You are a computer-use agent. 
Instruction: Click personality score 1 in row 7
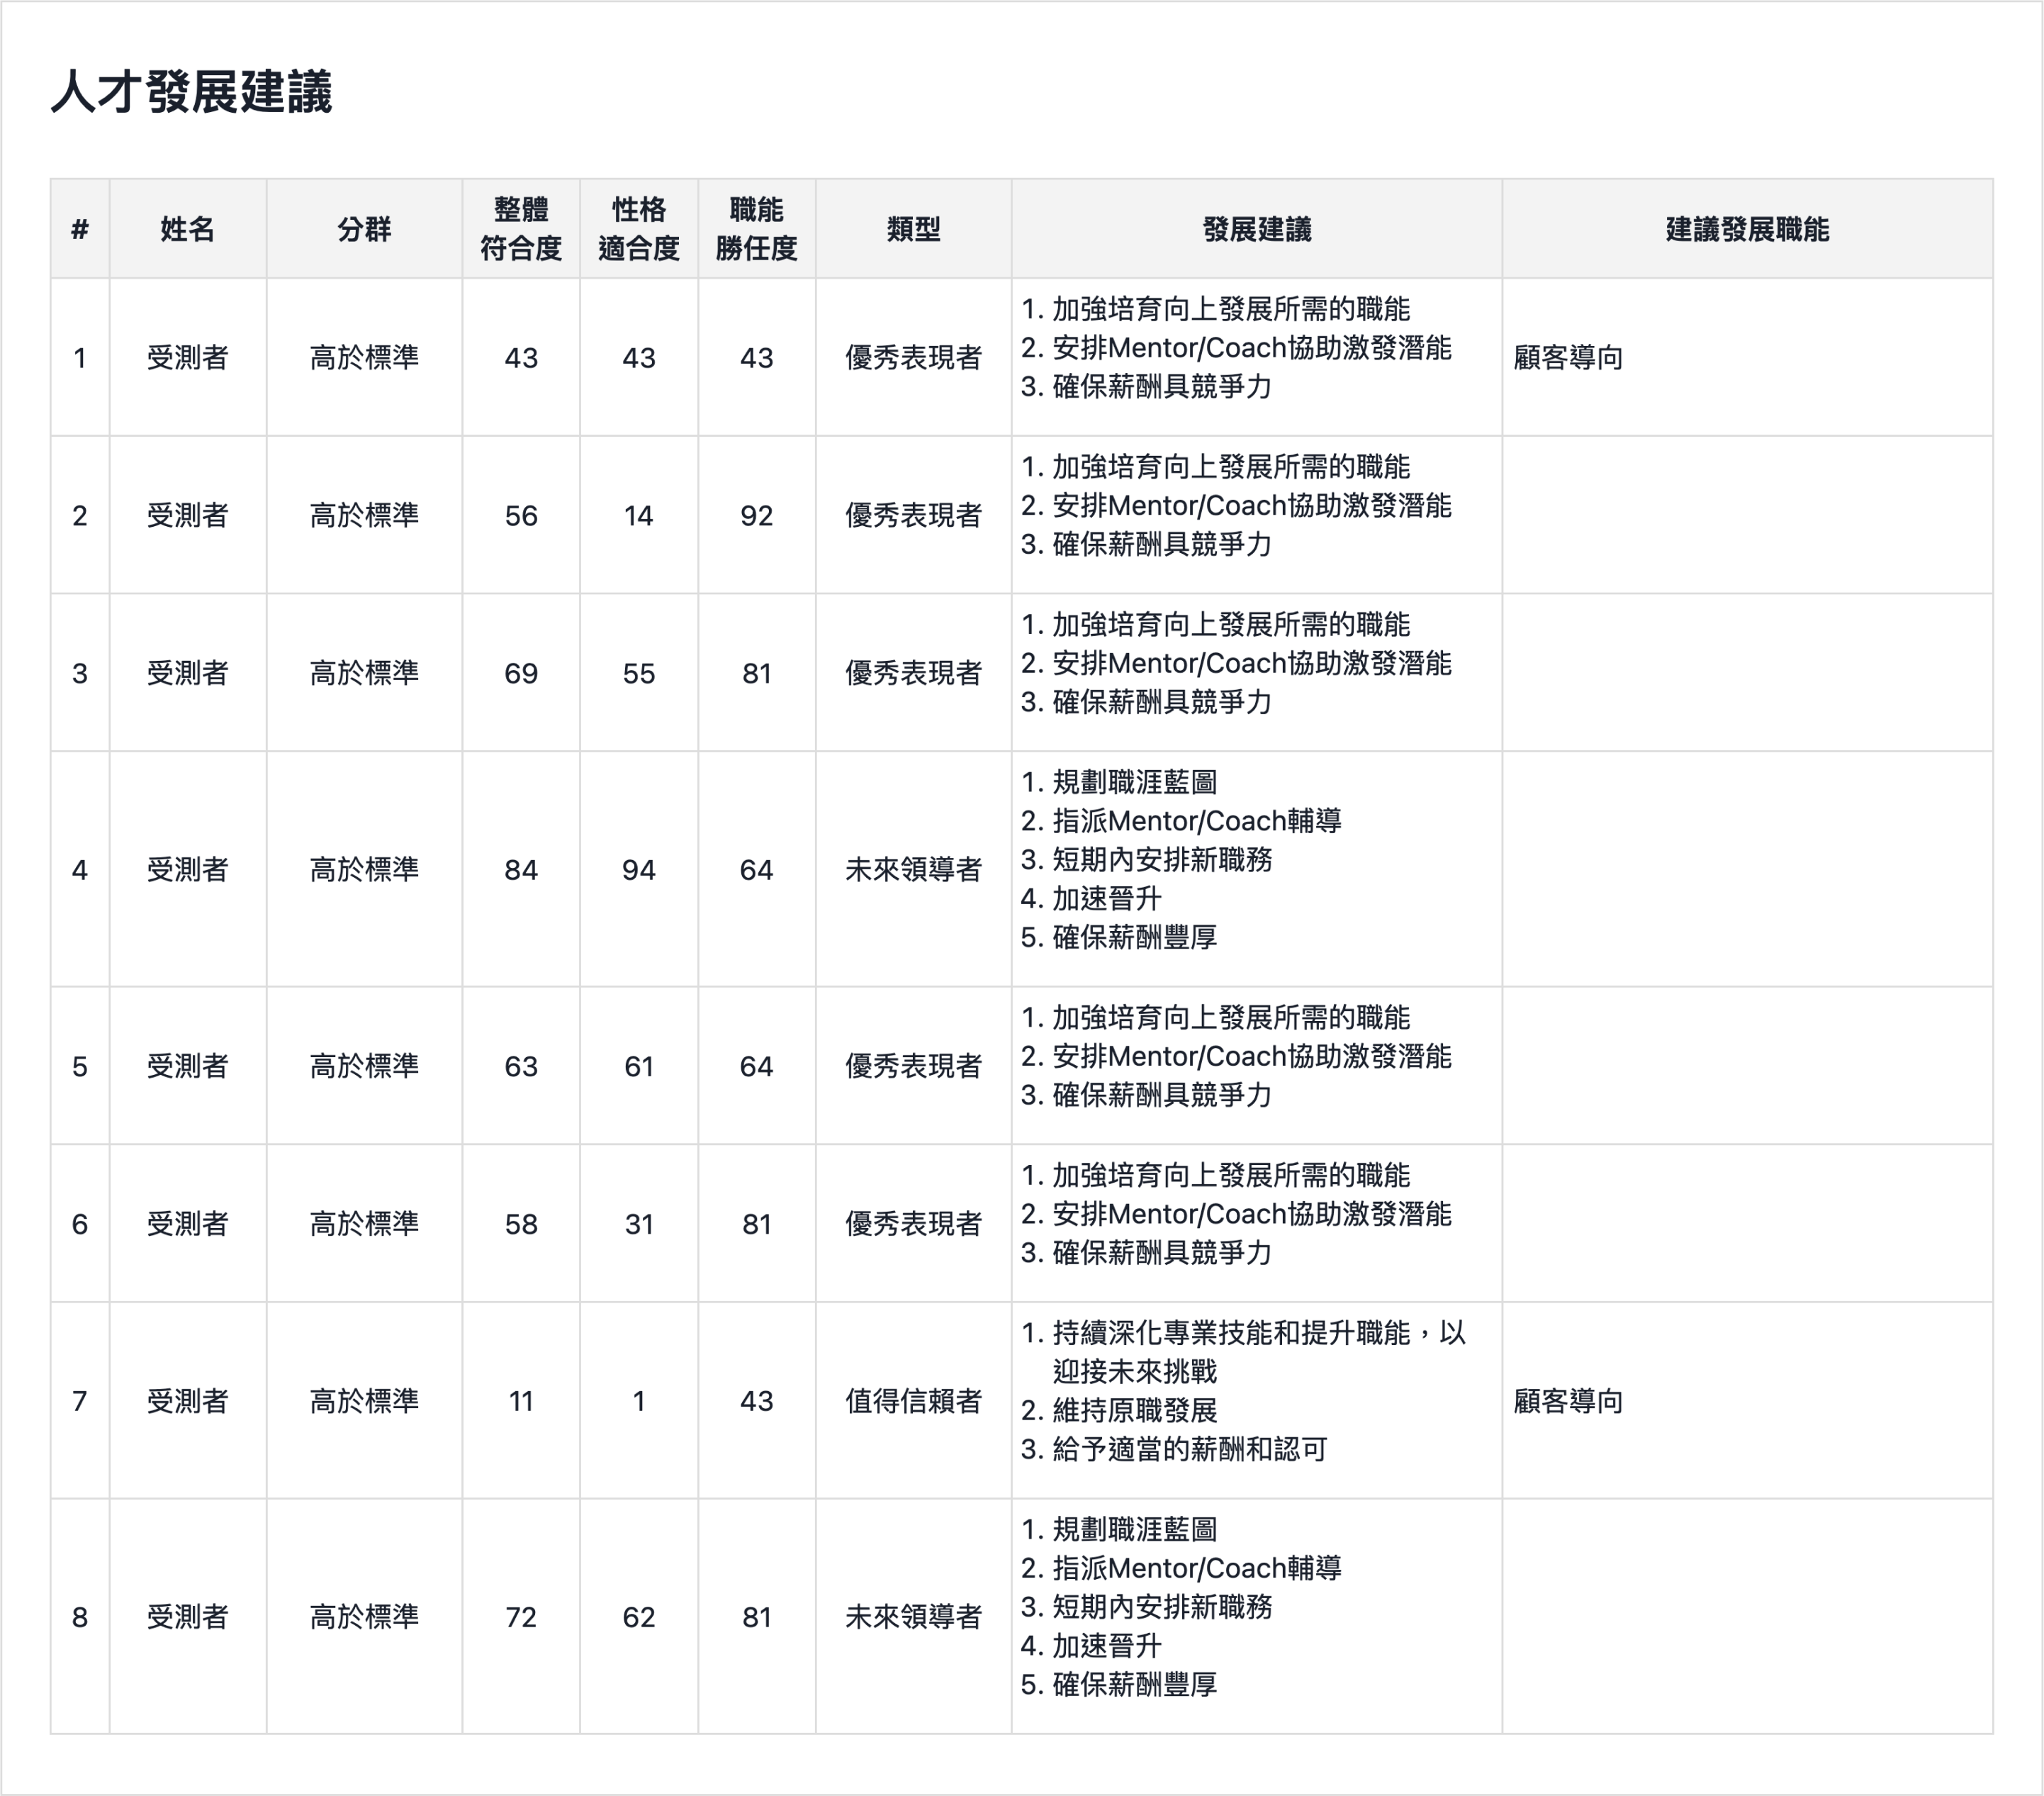click(x=639, y=1401)
